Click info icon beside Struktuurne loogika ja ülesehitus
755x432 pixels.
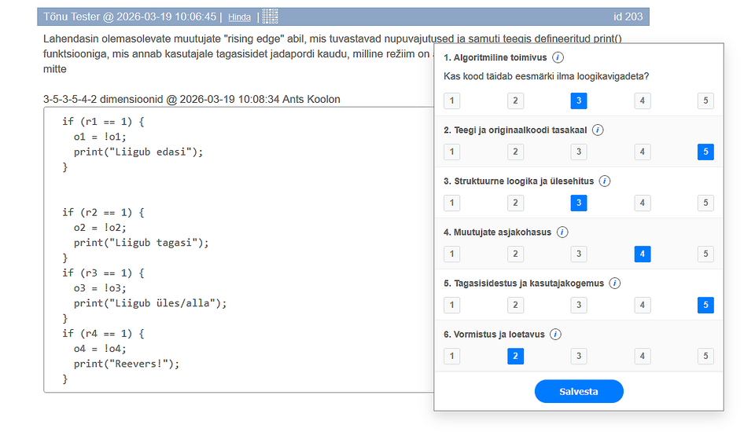pos(605,181)
